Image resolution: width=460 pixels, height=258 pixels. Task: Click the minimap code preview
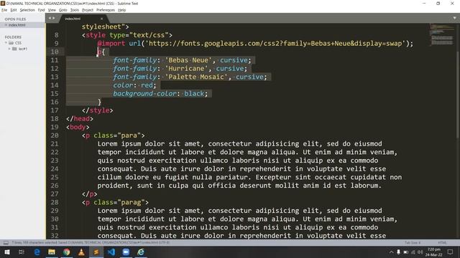coord(442,34)
